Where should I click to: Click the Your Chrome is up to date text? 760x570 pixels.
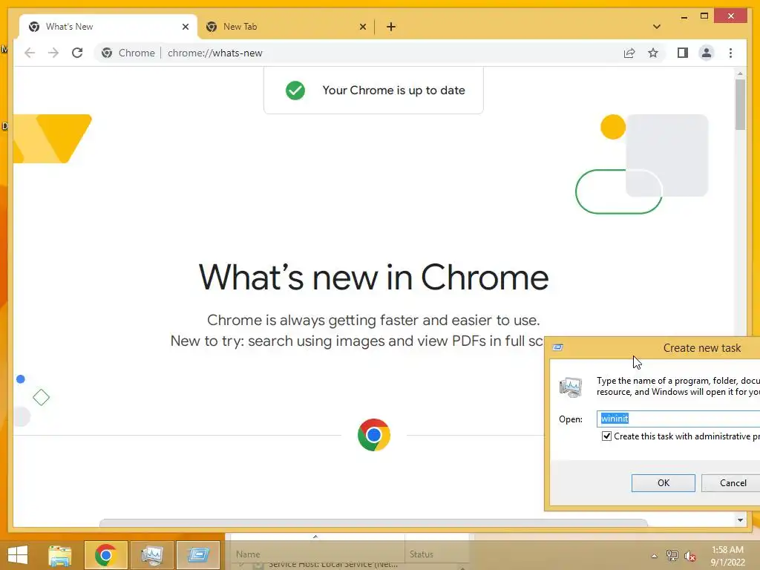[x=393, y=90]
